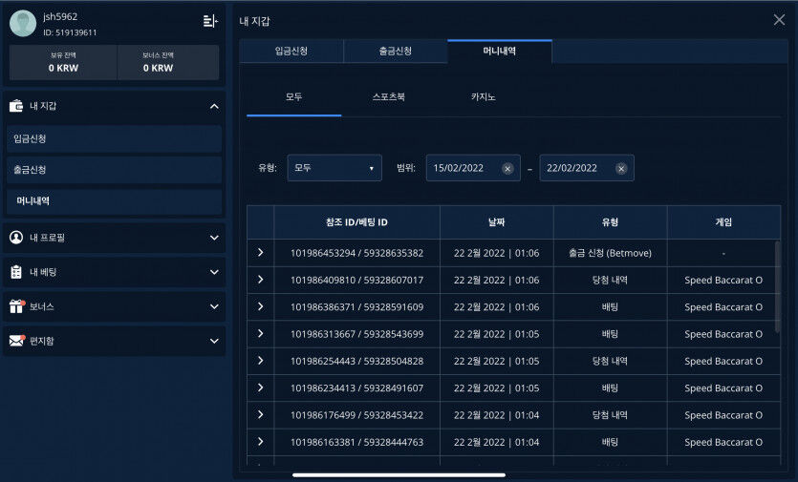798x482 pixels.
Task: Click ID text 101986453294 / 59328635382
Action: 356,253
